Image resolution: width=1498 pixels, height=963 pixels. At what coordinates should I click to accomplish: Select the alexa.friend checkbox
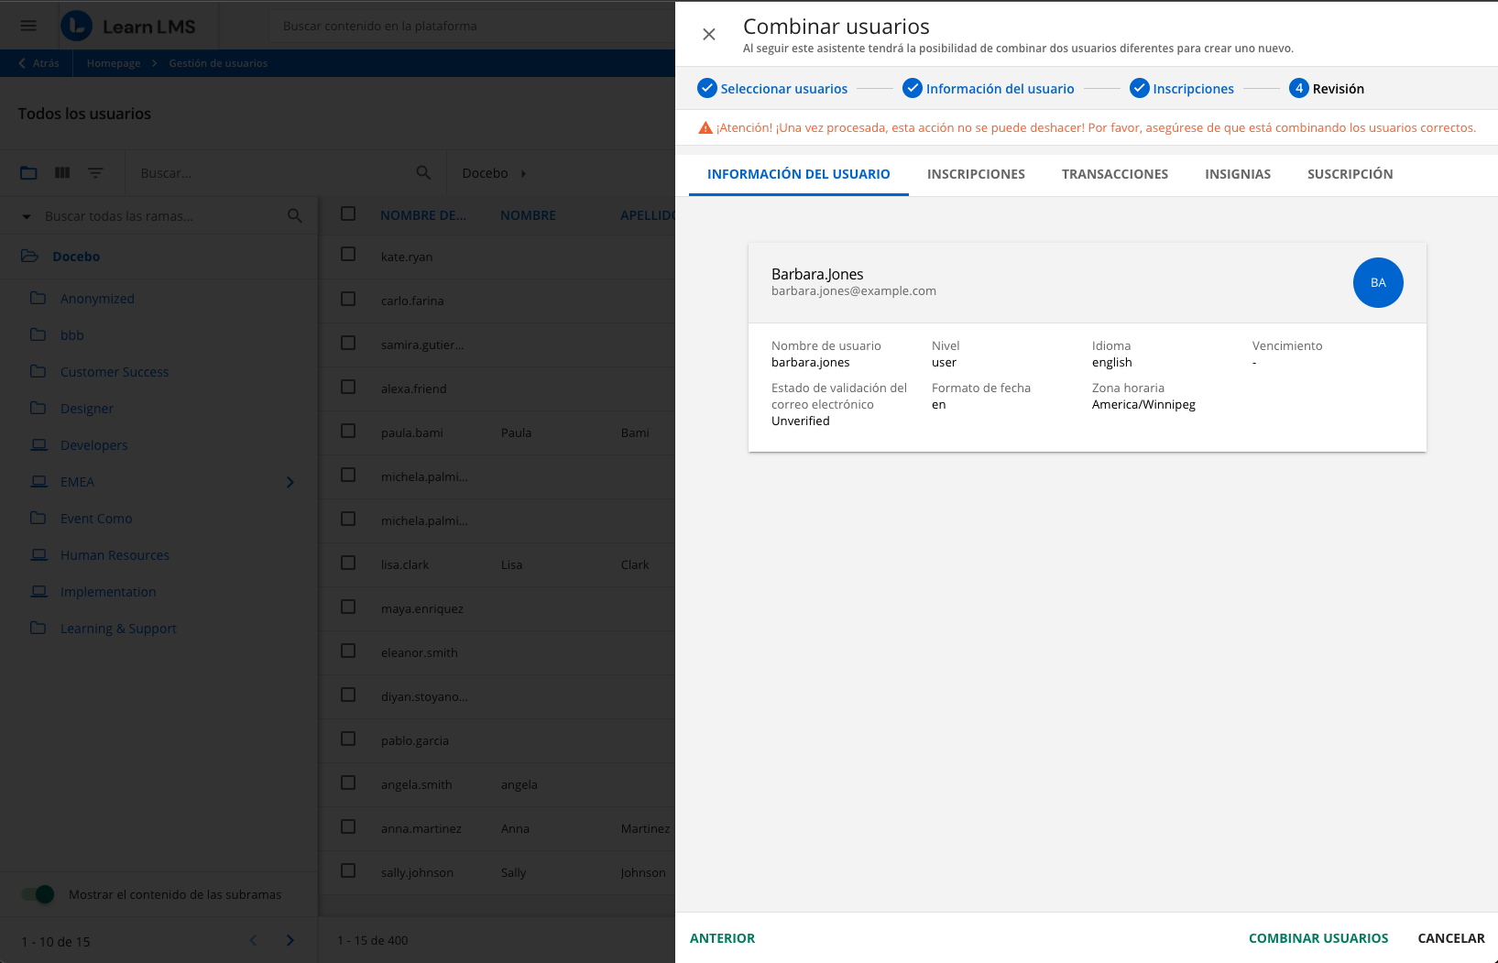coord(348,387)
